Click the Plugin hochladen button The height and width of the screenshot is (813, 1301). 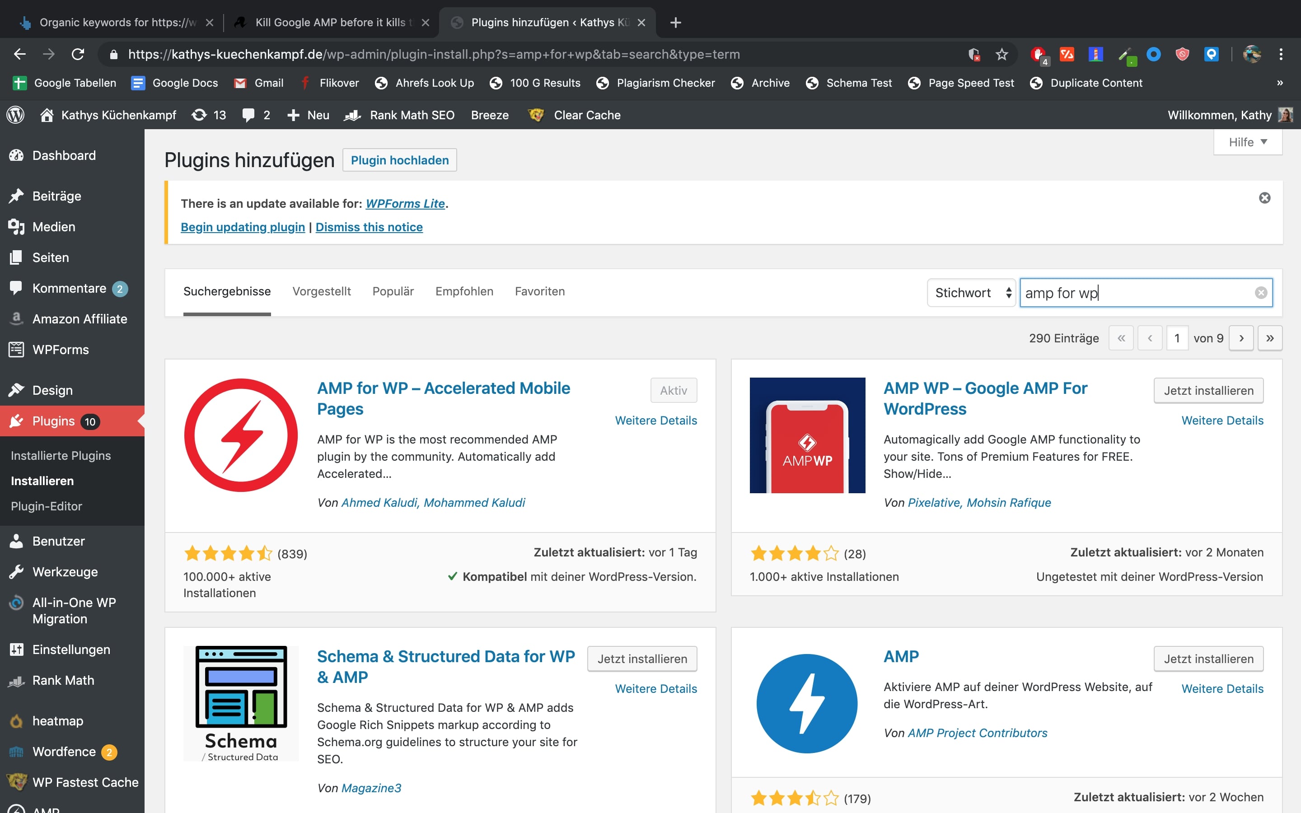click(399, 160)
